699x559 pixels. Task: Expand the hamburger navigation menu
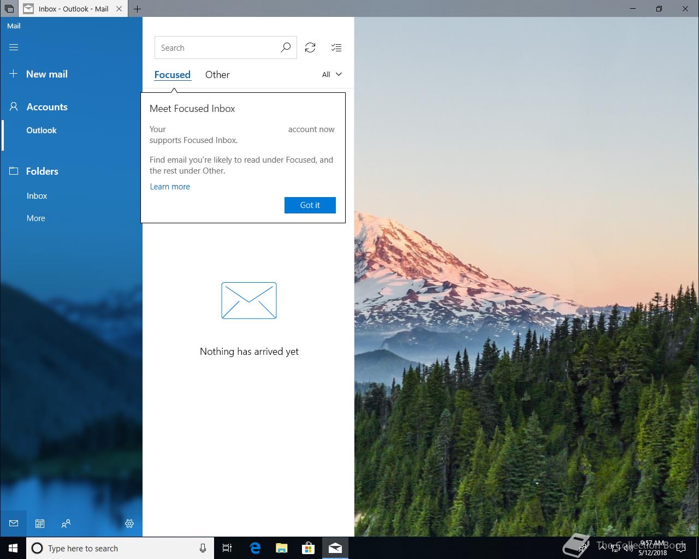tap(14, 47)
